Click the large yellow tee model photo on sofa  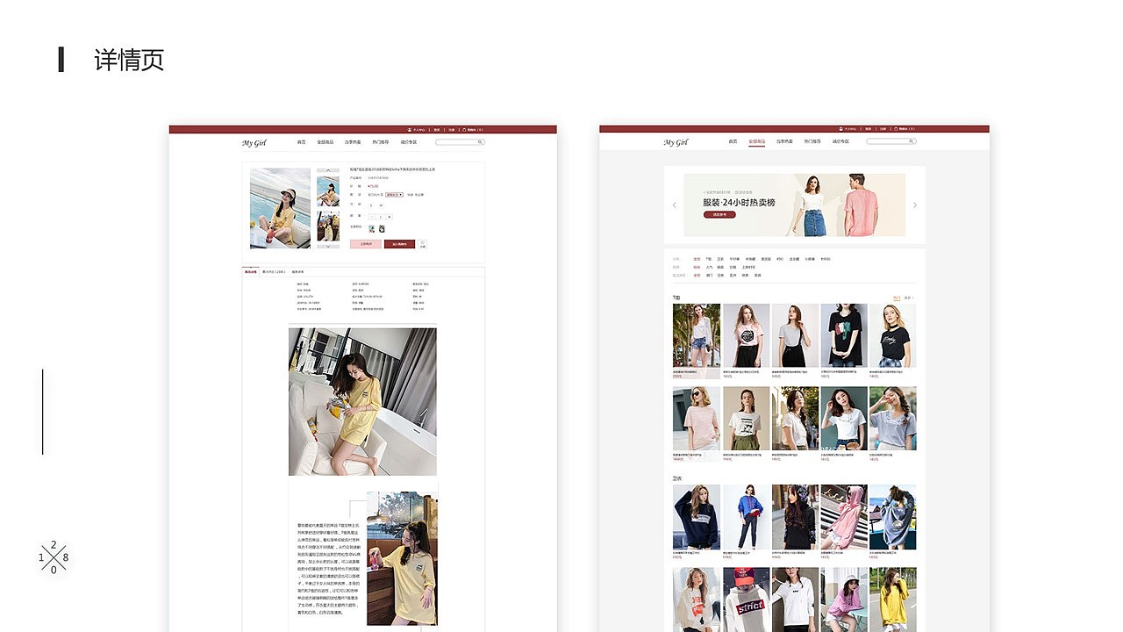(x=362, y=402)
